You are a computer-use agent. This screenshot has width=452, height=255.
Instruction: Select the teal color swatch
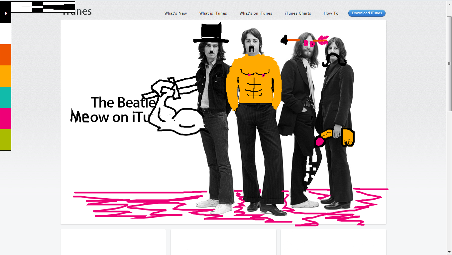[6, 97]
